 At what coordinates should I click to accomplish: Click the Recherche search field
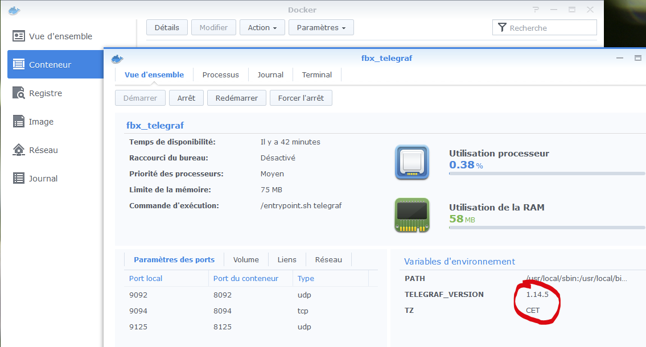(550, 27)
